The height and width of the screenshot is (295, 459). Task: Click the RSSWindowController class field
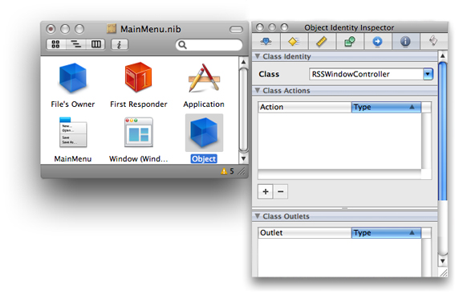pyautogui.click(x=366, y=74)
